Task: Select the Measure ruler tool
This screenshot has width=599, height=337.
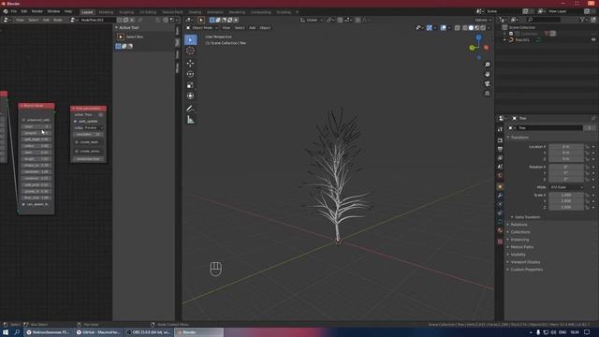Action: (x=190, y=120)
